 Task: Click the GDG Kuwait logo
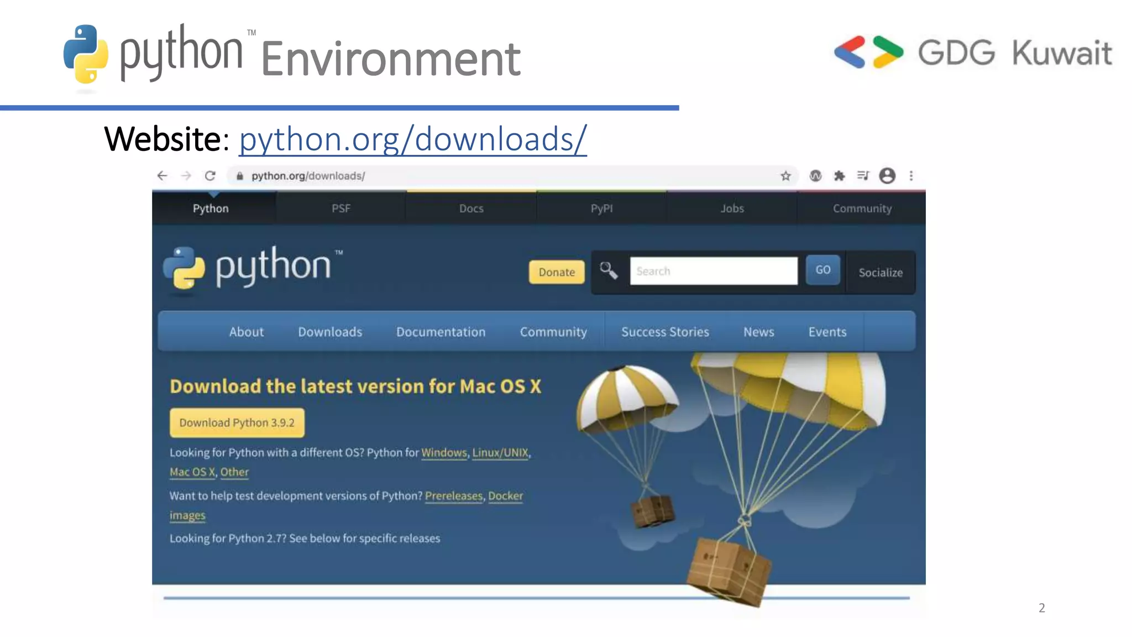click(x=972, y=53)
